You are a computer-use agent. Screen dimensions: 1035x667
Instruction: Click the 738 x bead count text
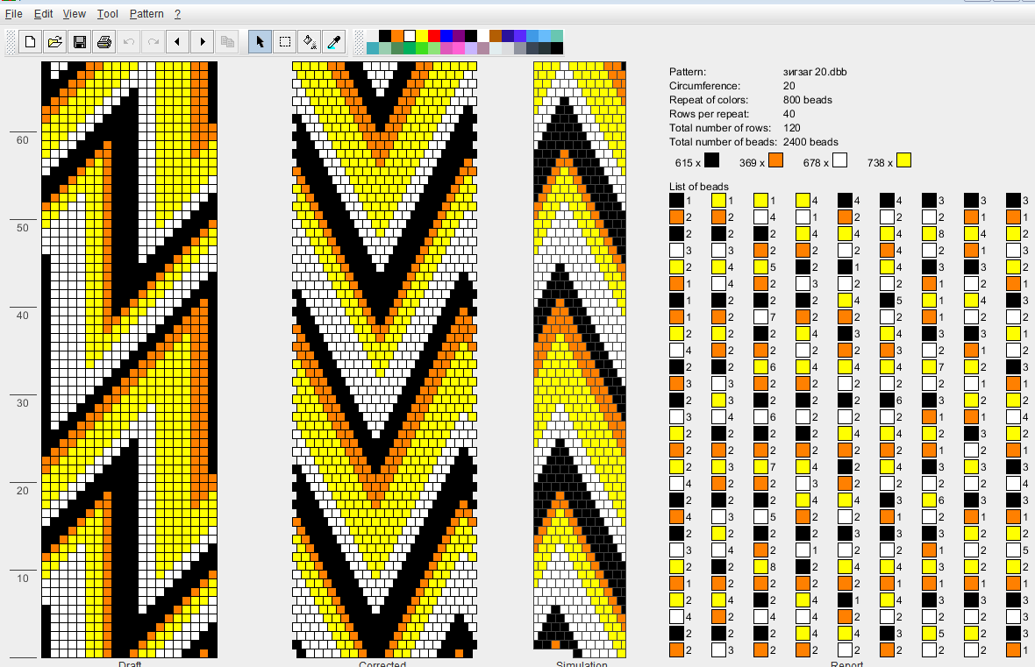tap(880, 163)
